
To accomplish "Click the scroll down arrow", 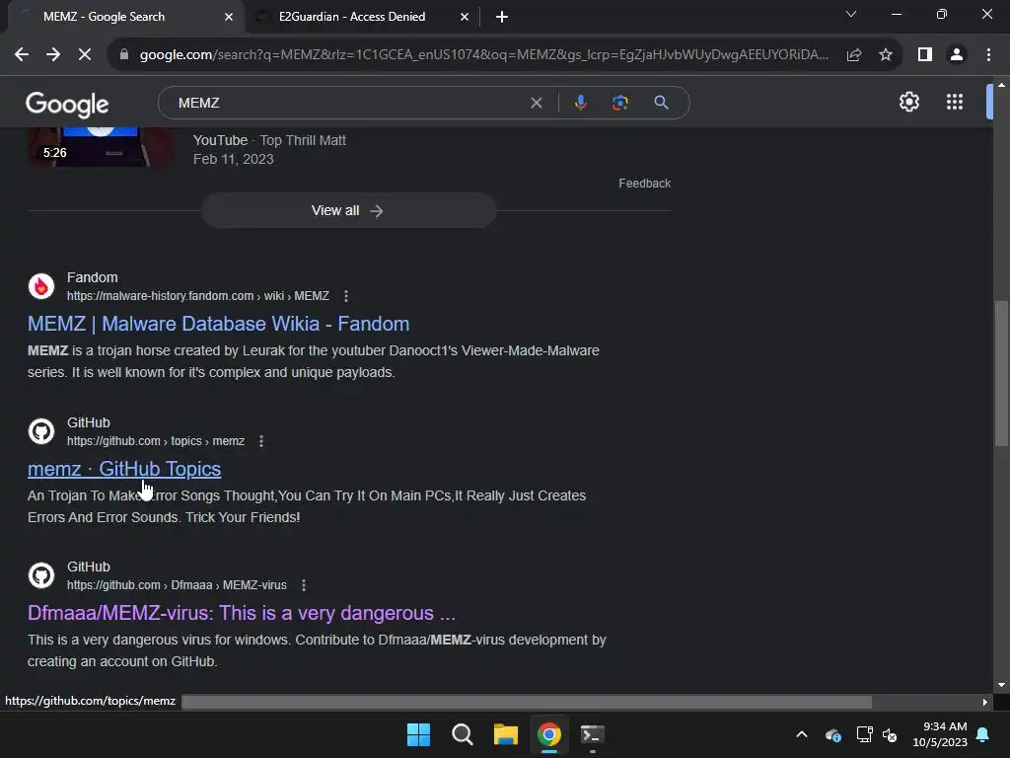I will [1001, 685].
